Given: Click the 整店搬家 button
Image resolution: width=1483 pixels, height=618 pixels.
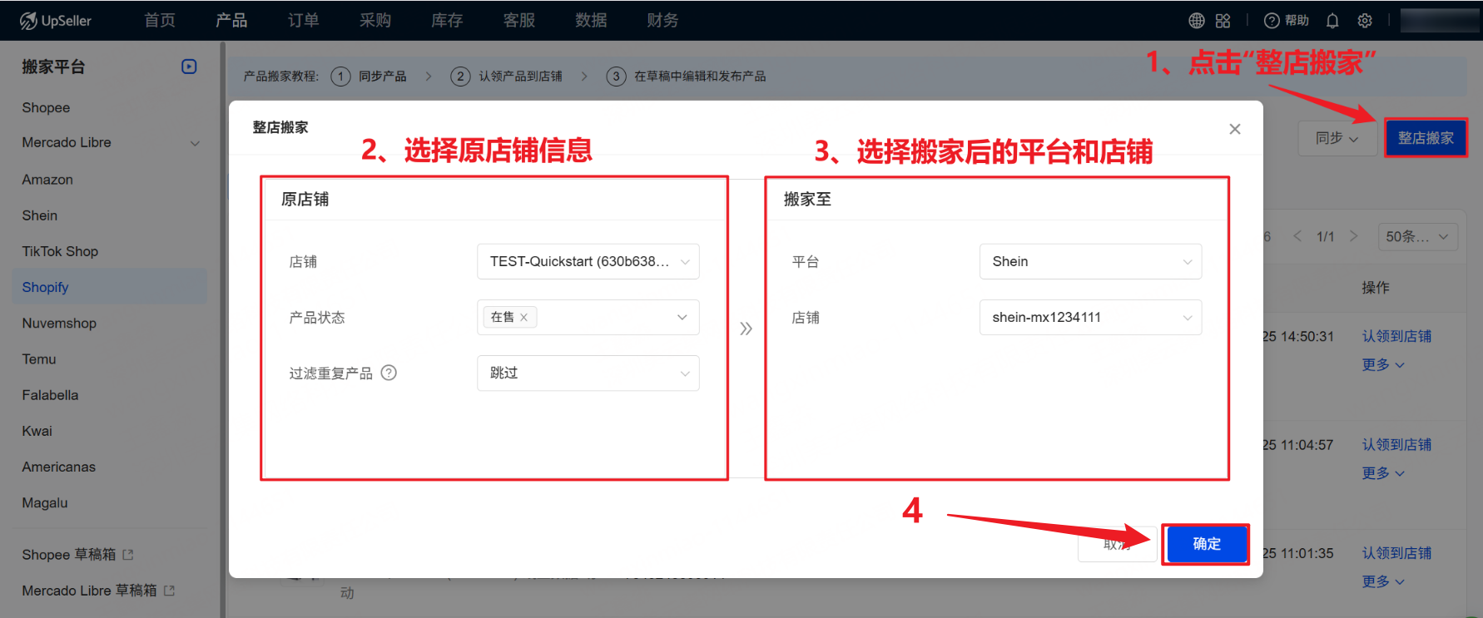Looking at the screenshot, I should pos(1426,138).
